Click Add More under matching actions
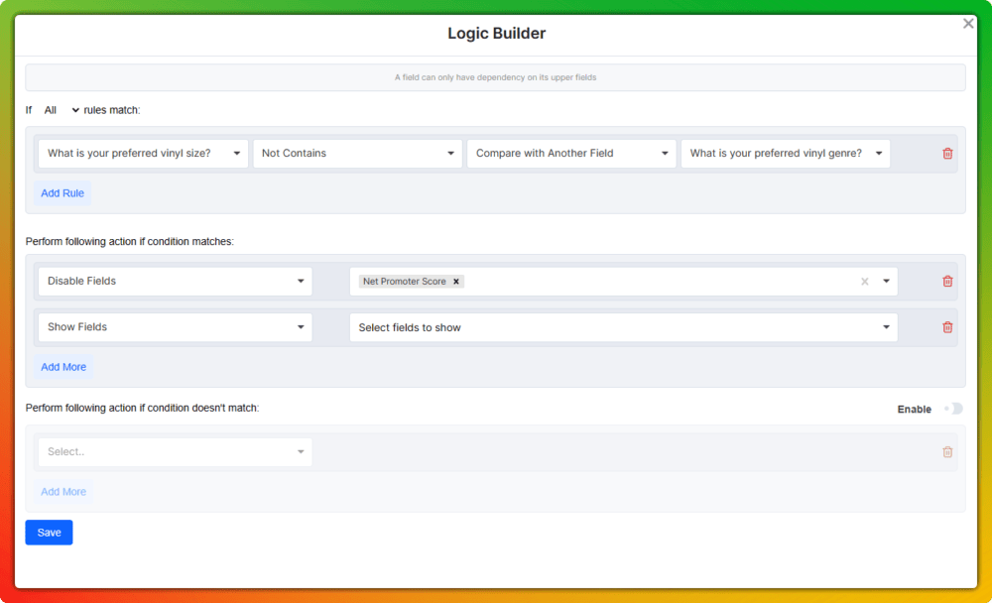Viewport: 992px width, 603px height. [x=63, y=367]
